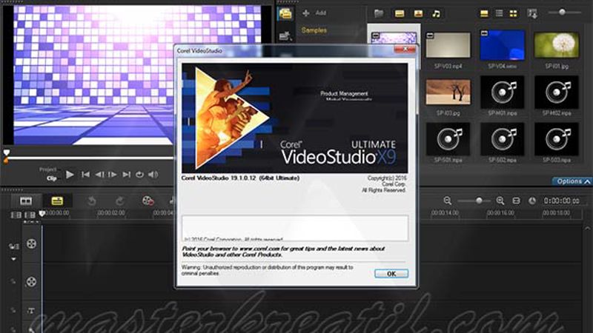Step back one frame
The image size is (593, 333).
pos(99,175)
